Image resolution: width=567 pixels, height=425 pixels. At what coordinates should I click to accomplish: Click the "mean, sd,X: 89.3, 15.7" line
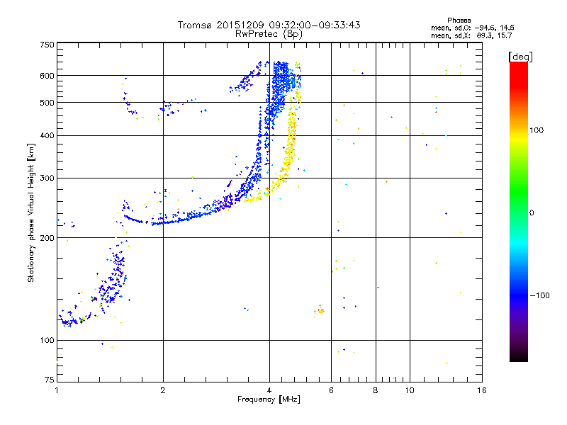click(x=471, y=35)
